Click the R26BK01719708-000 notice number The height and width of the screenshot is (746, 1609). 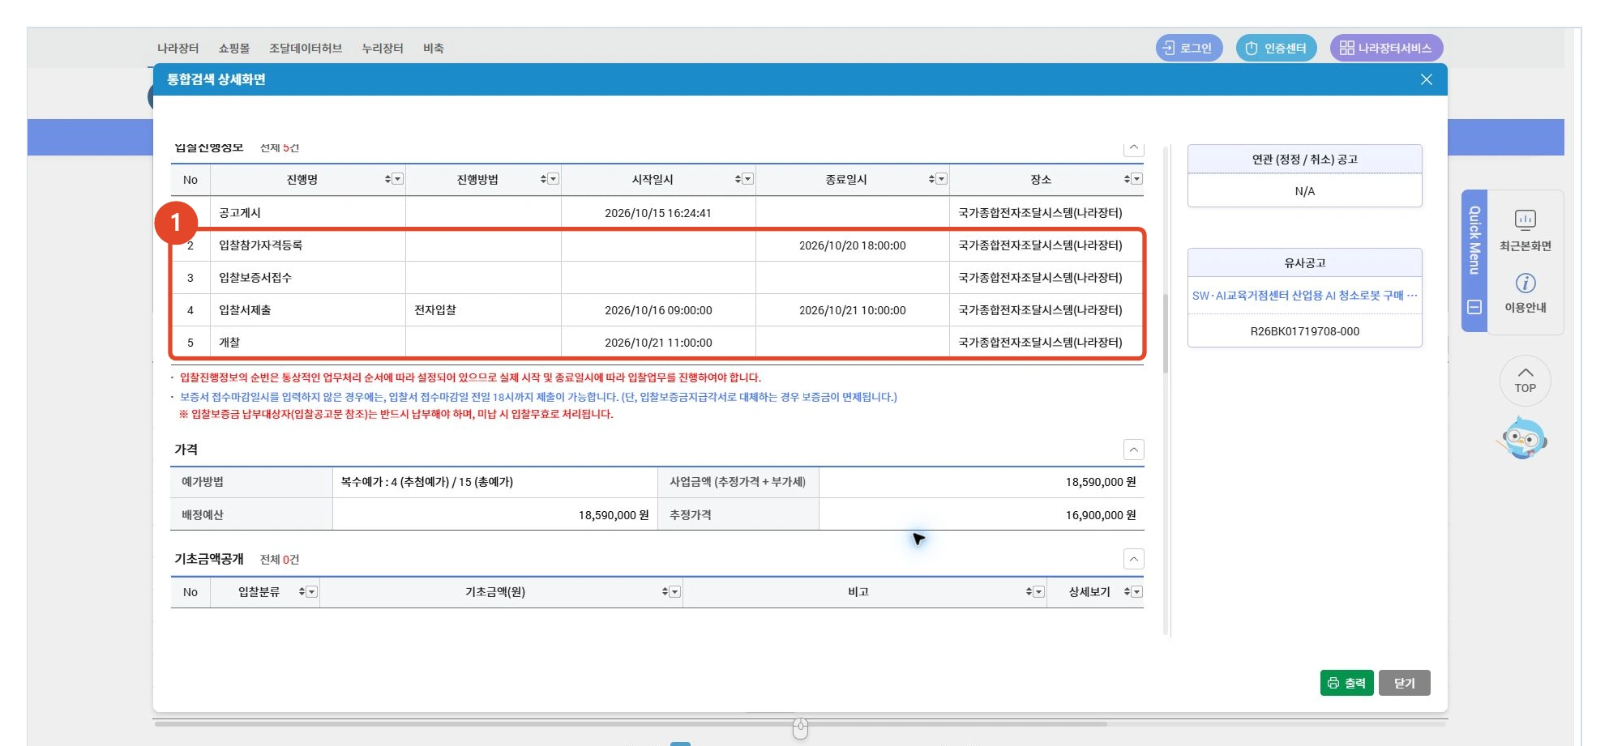tap(1304, 331)
